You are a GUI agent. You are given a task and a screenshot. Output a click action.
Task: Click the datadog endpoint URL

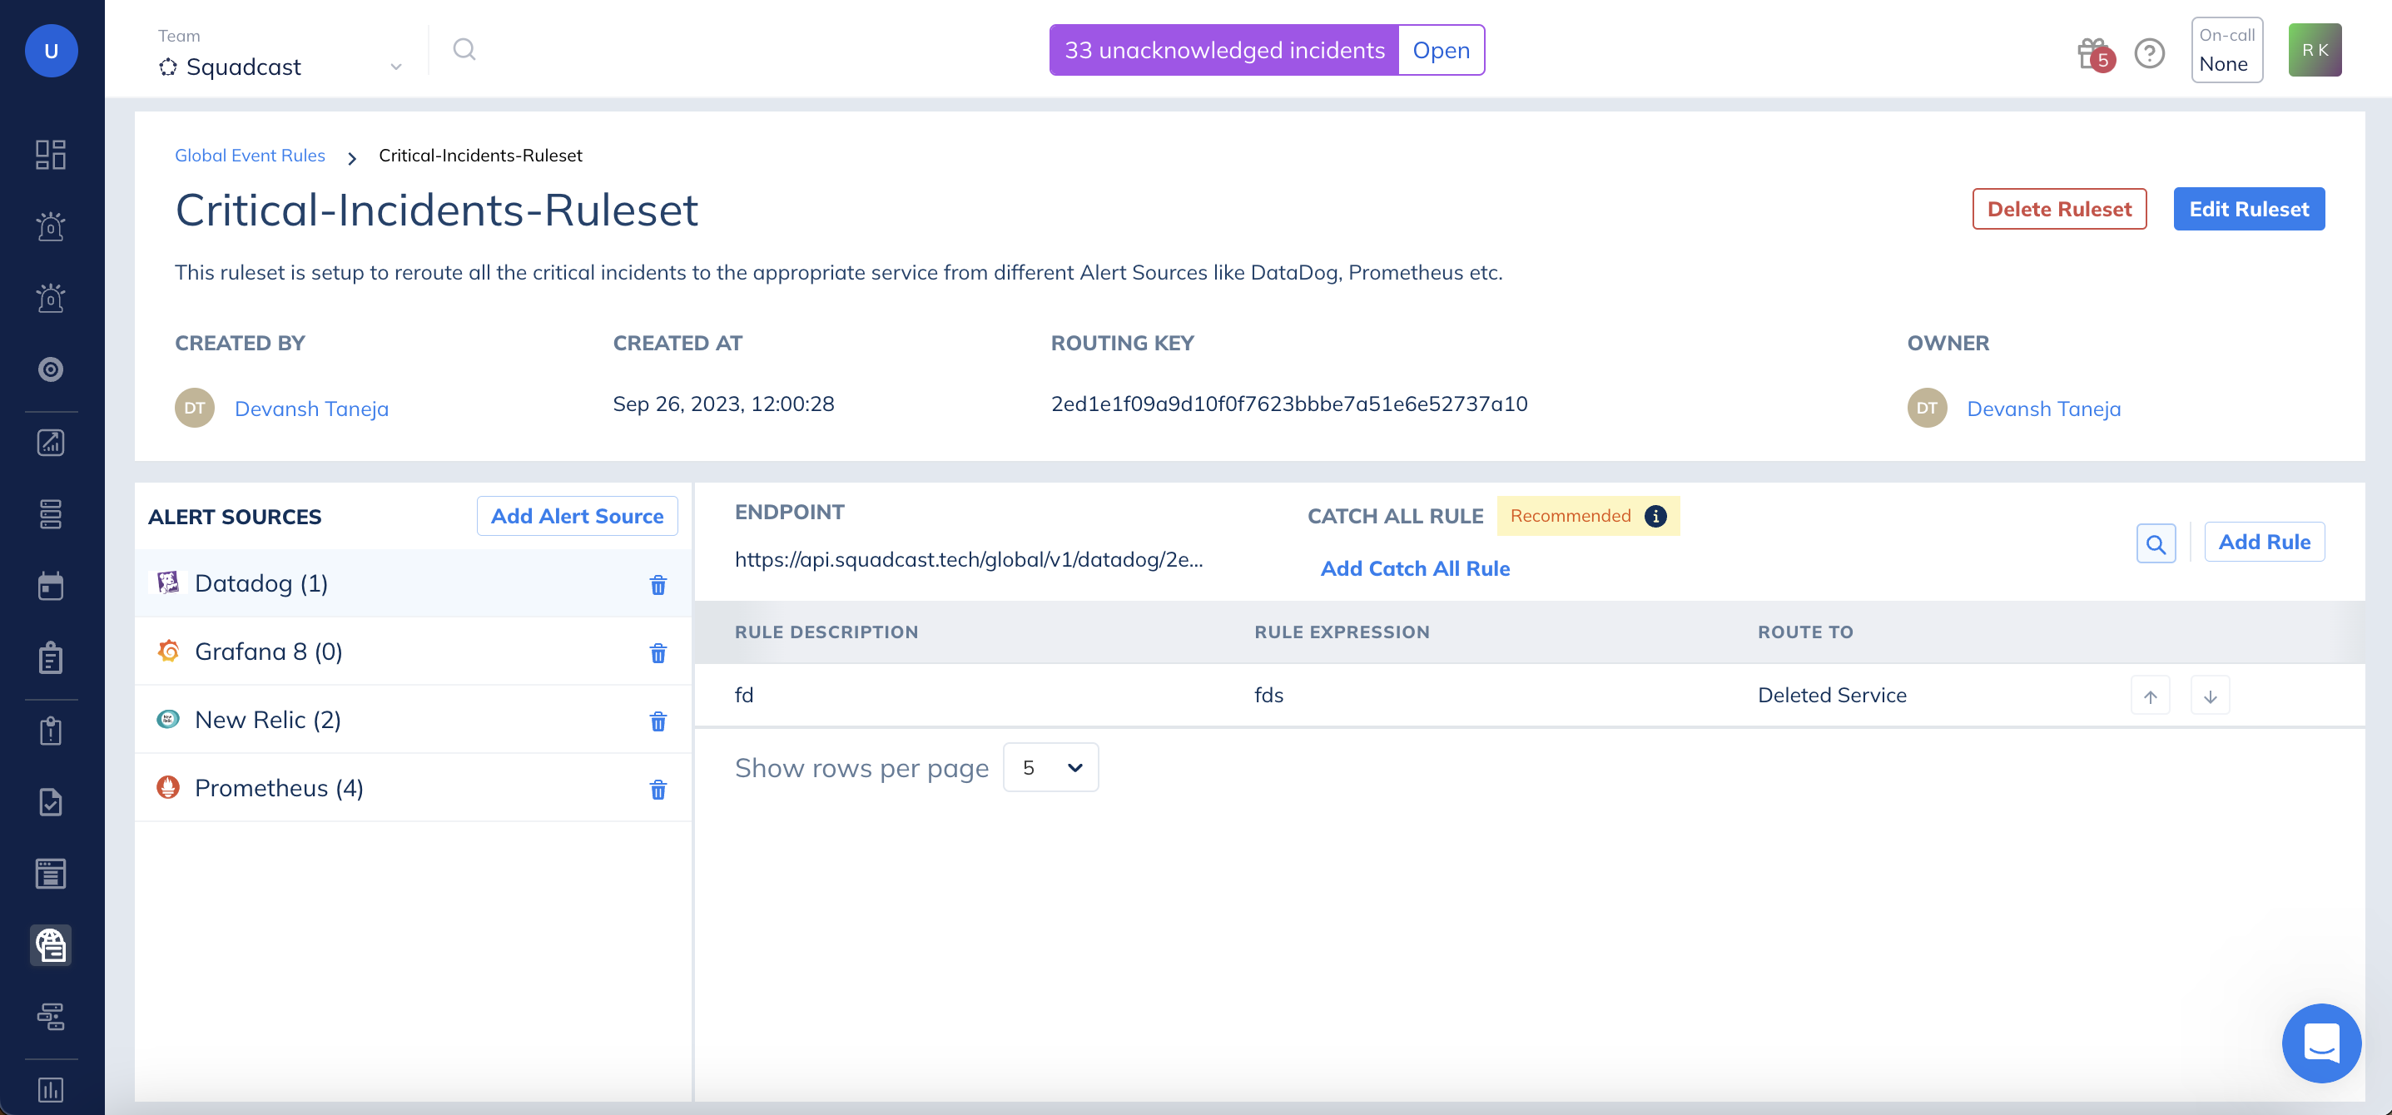[x=969, y=560]
